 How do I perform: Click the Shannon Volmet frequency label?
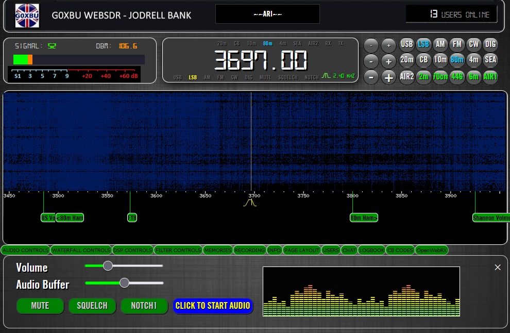point(490,218)
